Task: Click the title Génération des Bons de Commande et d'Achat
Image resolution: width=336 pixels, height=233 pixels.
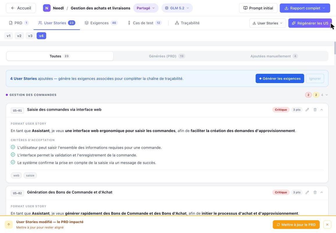Action: pyautogui.click(x=70, y=192)
